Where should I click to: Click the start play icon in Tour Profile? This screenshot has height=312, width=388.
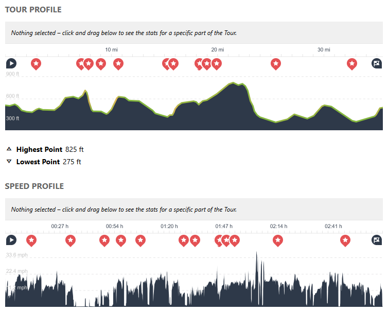click(x=11, y=63)
